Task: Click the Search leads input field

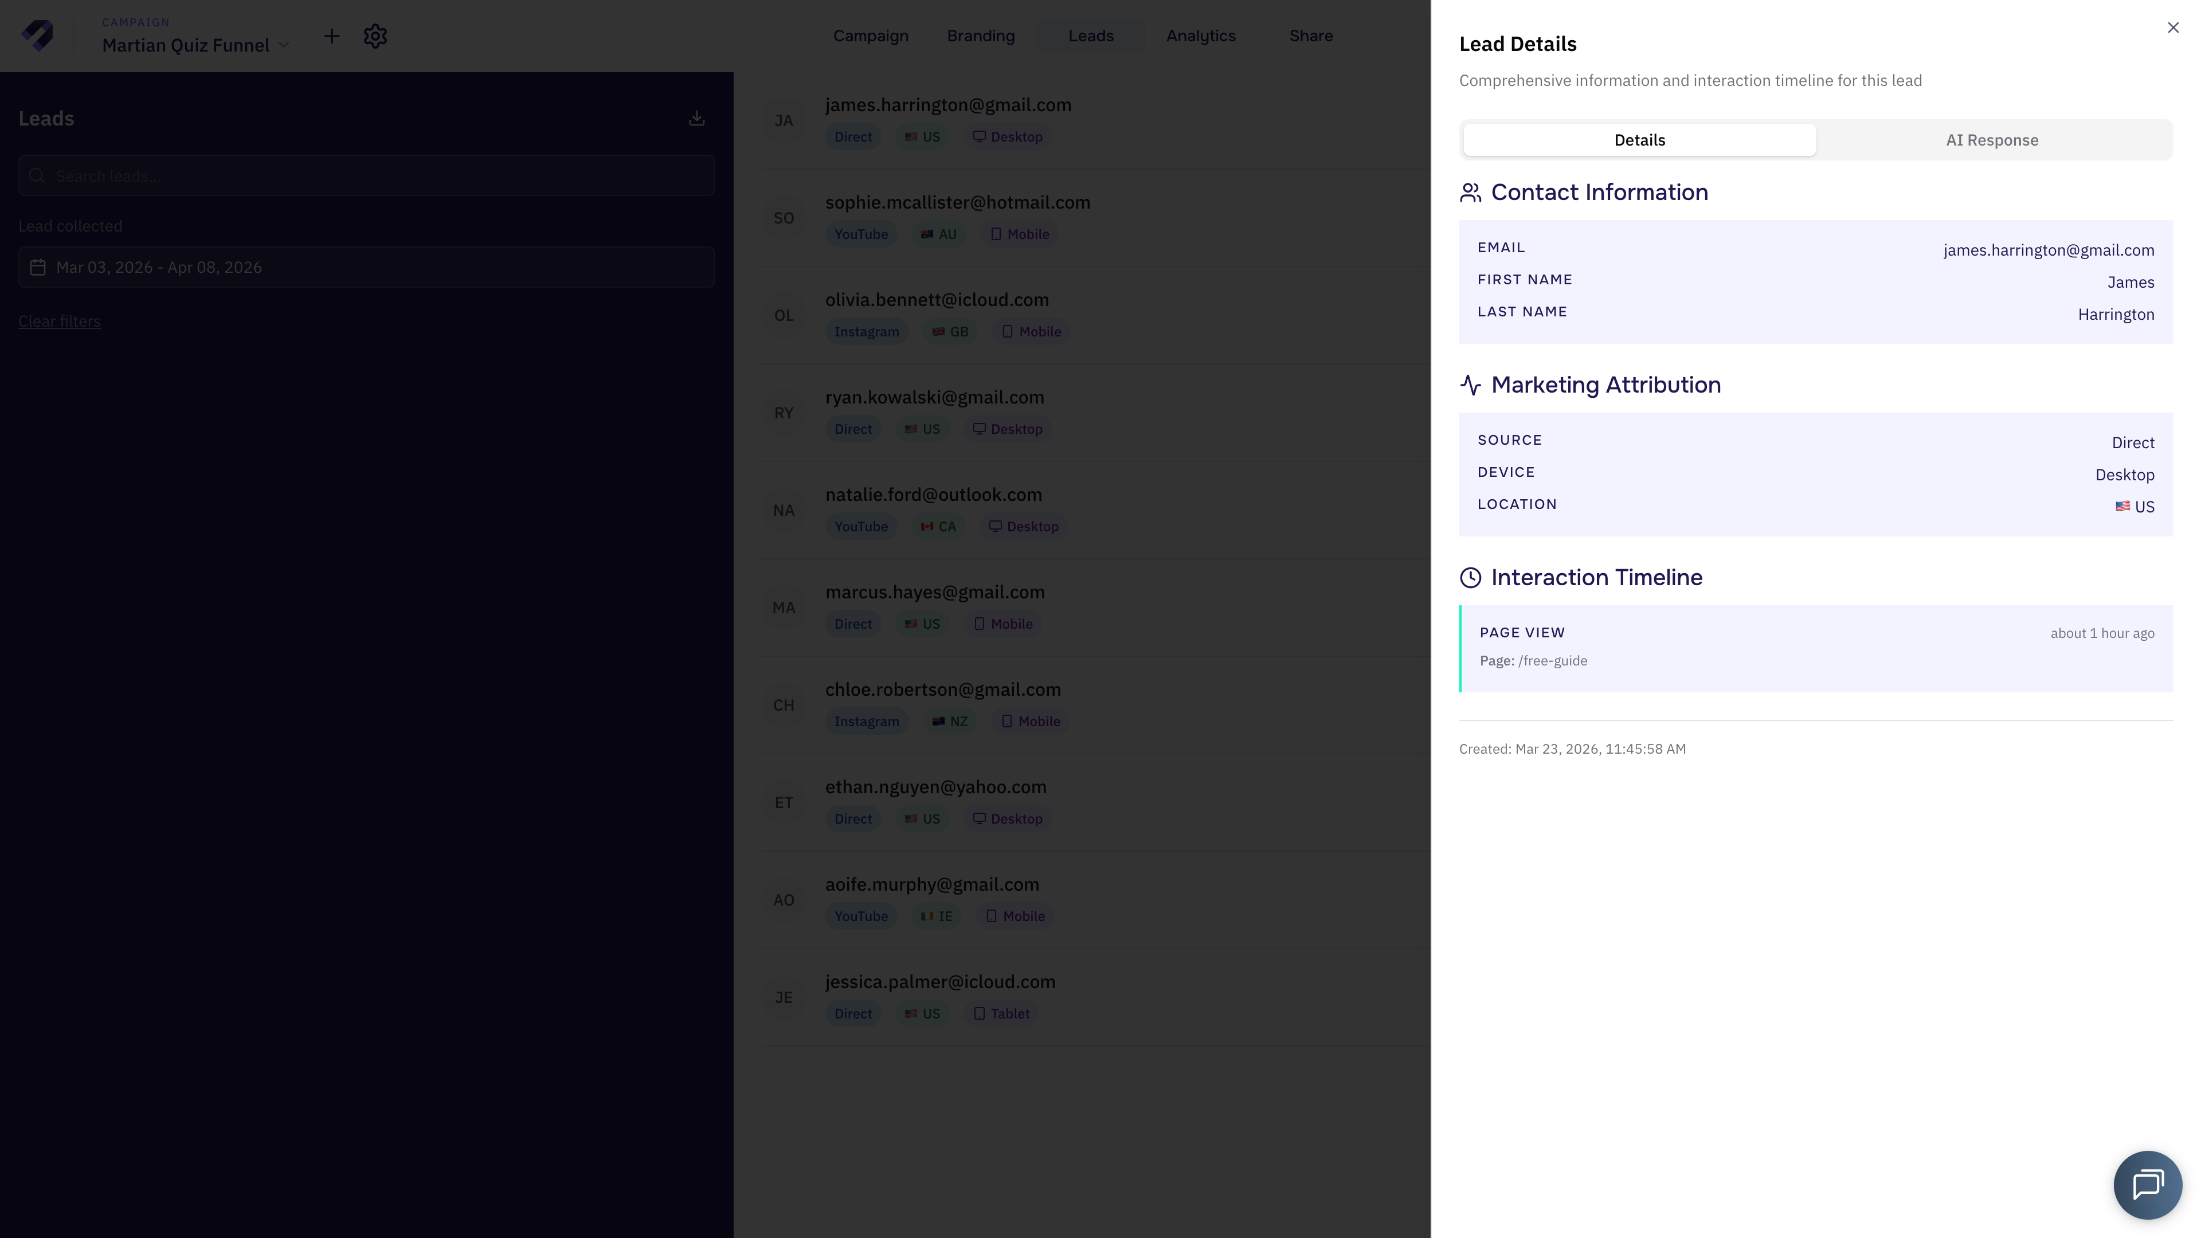Action: click(x=367, y=176)
